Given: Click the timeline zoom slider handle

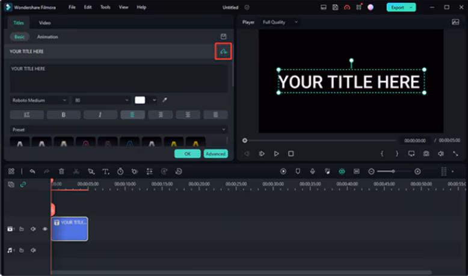Looking at the screenshot, I should [393, 171].
